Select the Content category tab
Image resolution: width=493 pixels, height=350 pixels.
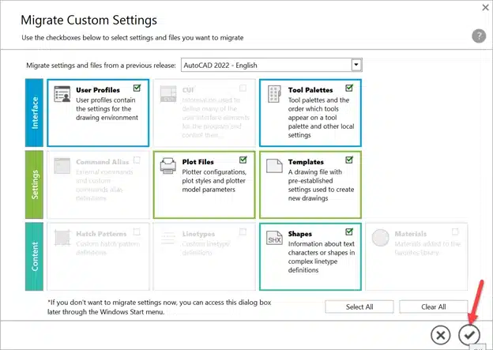pos(34,255)
